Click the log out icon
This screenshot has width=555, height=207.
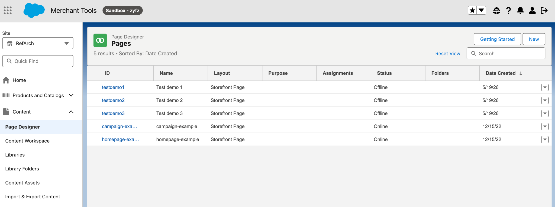point(544,10)
